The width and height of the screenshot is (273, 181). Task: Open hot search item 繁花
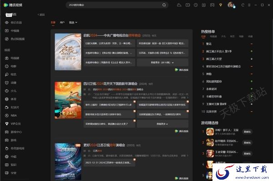[209, 44]
